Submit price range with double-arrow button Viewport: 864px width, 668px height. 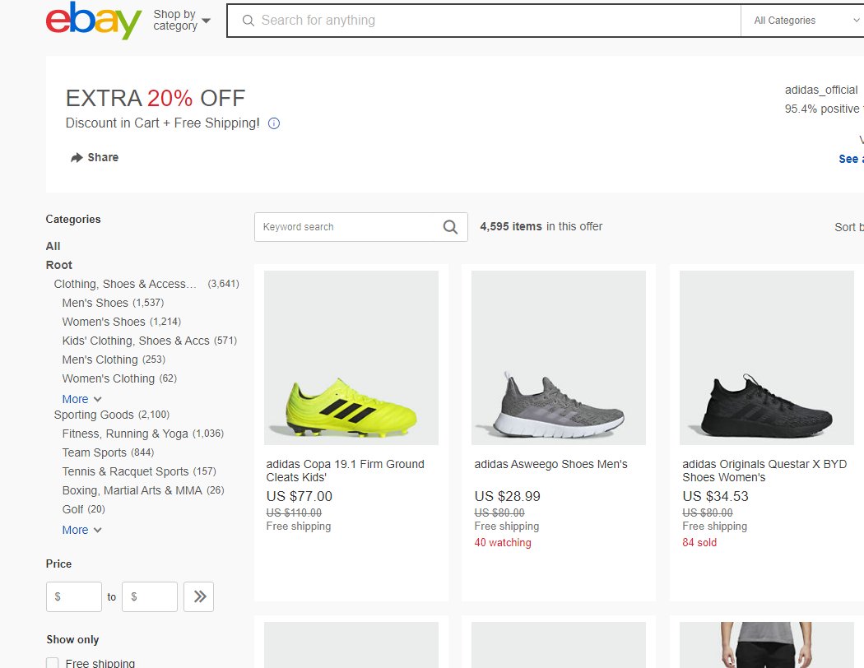(x=198, y=597)
